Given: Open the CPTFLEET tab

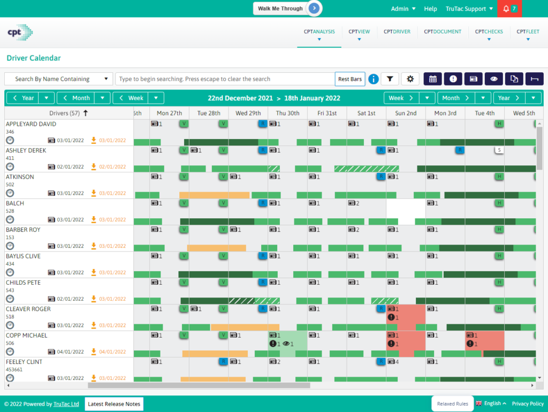Looking at the screenshot, I should click(x=528, y=32).
